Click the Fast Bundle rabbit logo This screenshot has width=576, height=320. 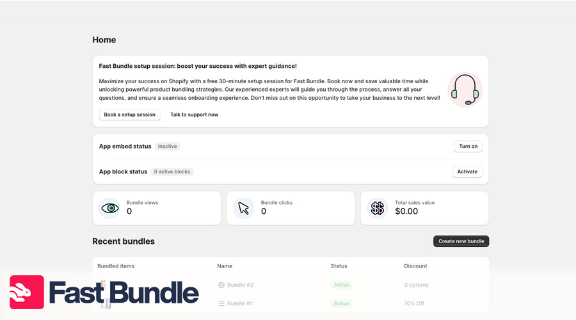point(27,292)
